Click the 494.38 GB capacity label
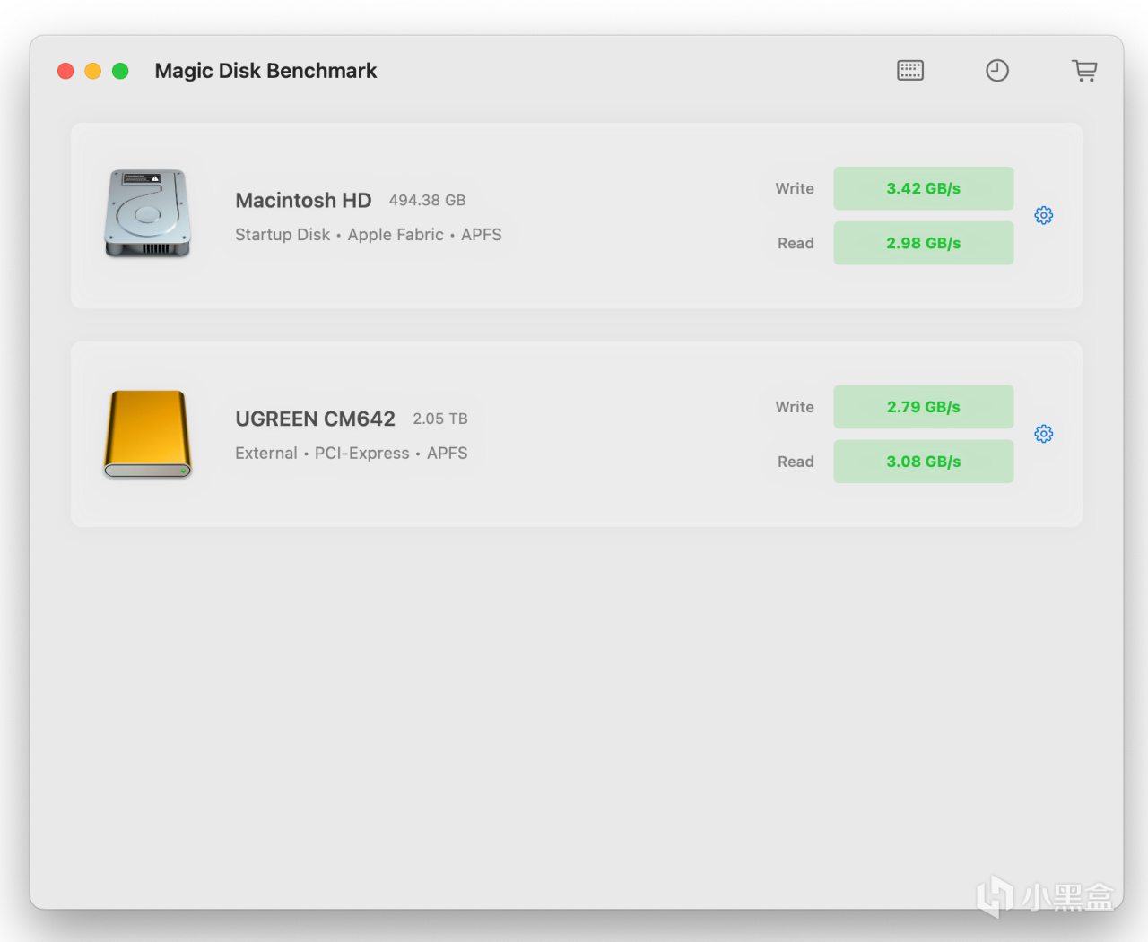 click(427, 201)
